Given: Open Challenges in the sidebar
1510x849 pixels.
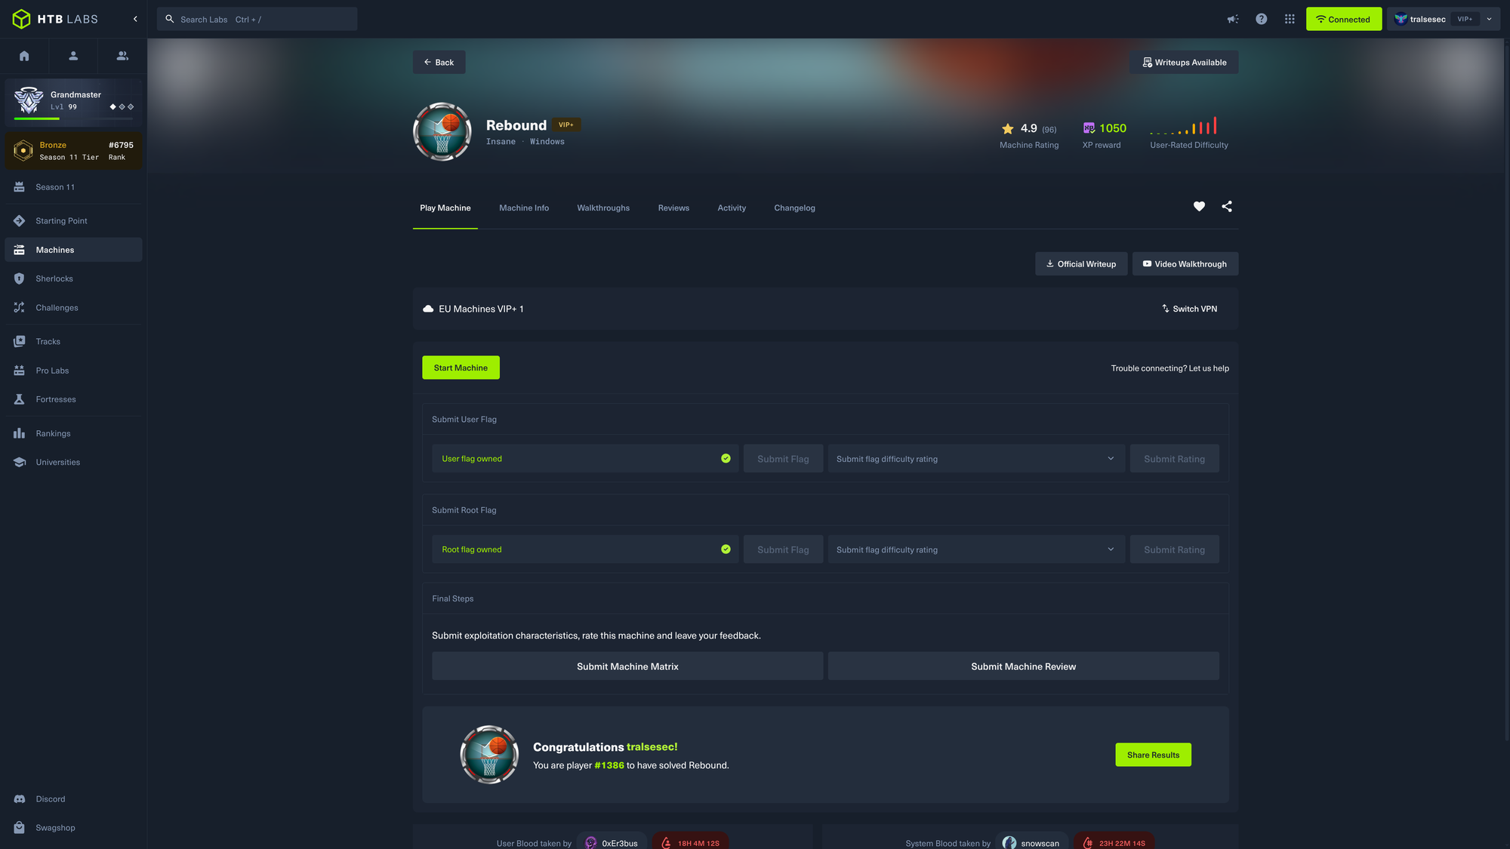Looking at the screenshot, I should (73, 308).
